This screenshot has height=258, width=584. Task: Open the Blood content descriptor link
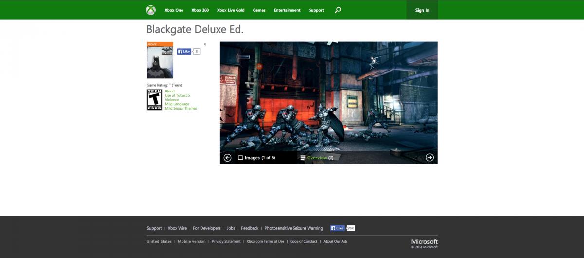click(x=170, y=92)
